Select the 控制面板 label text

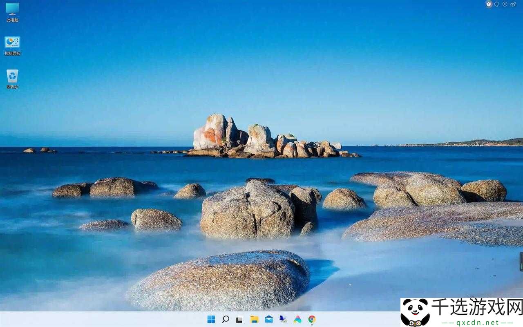12,54
